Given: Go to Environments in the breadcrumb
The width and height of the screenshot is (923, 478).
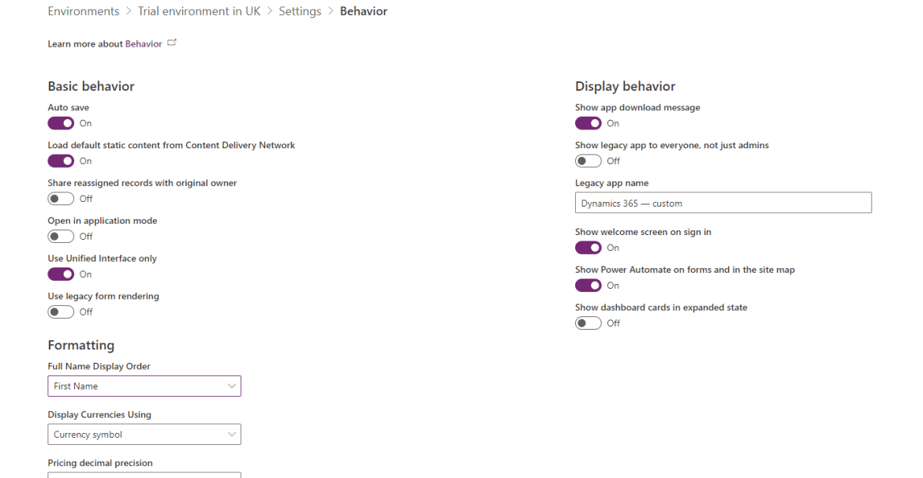Looking at the screenshot, I should pos(84,11).
